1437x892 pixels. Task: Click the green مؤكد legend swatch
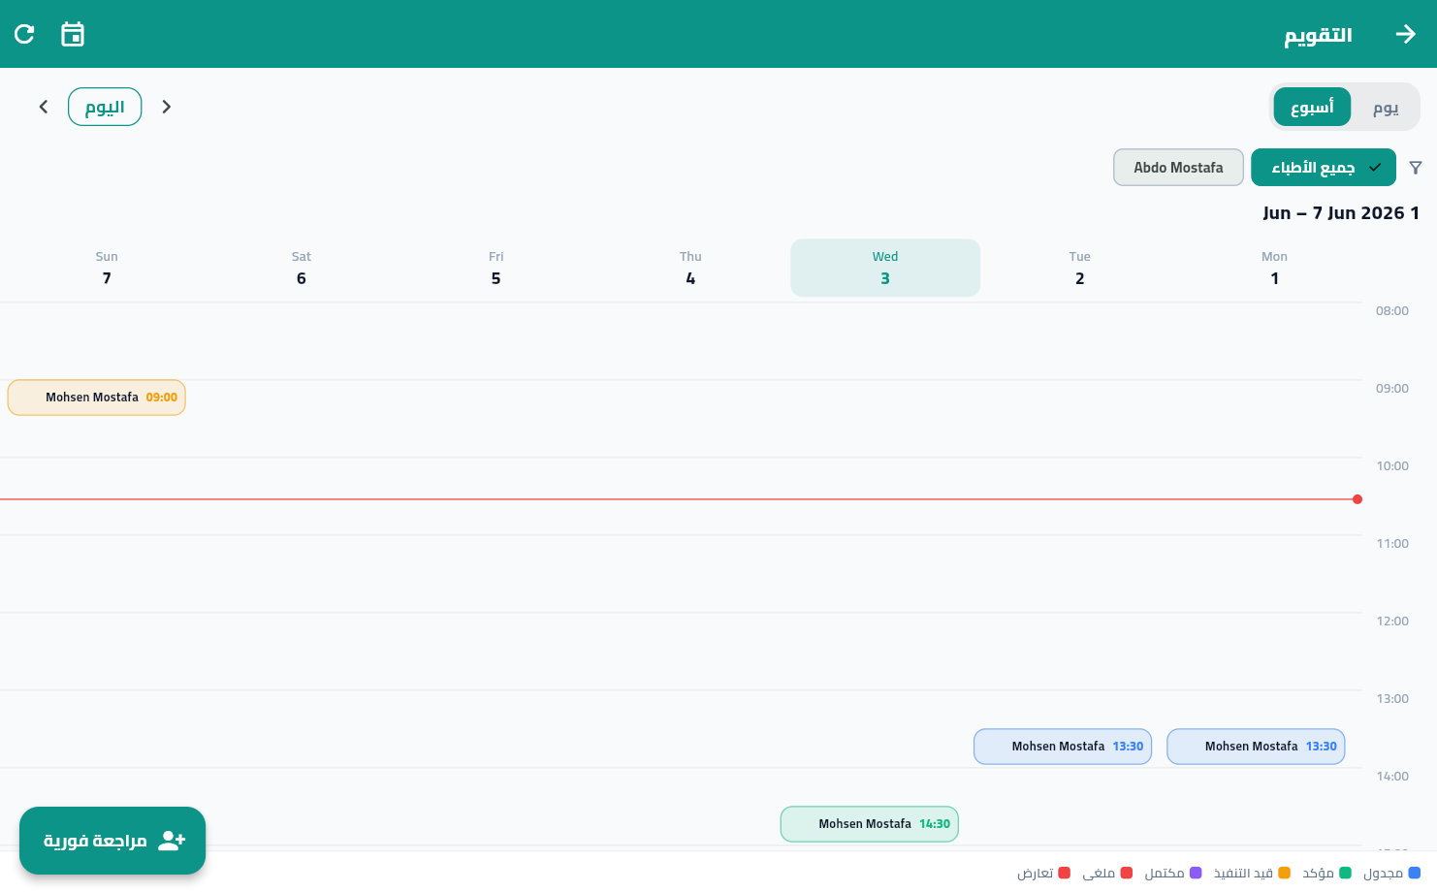pyautogui.click(x=1345, y=873)
